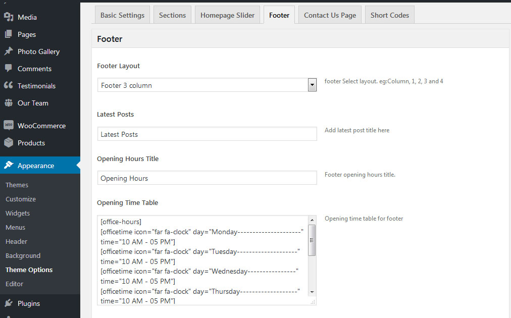
Task: Open Our Team menu item
Action: [33, 103]
